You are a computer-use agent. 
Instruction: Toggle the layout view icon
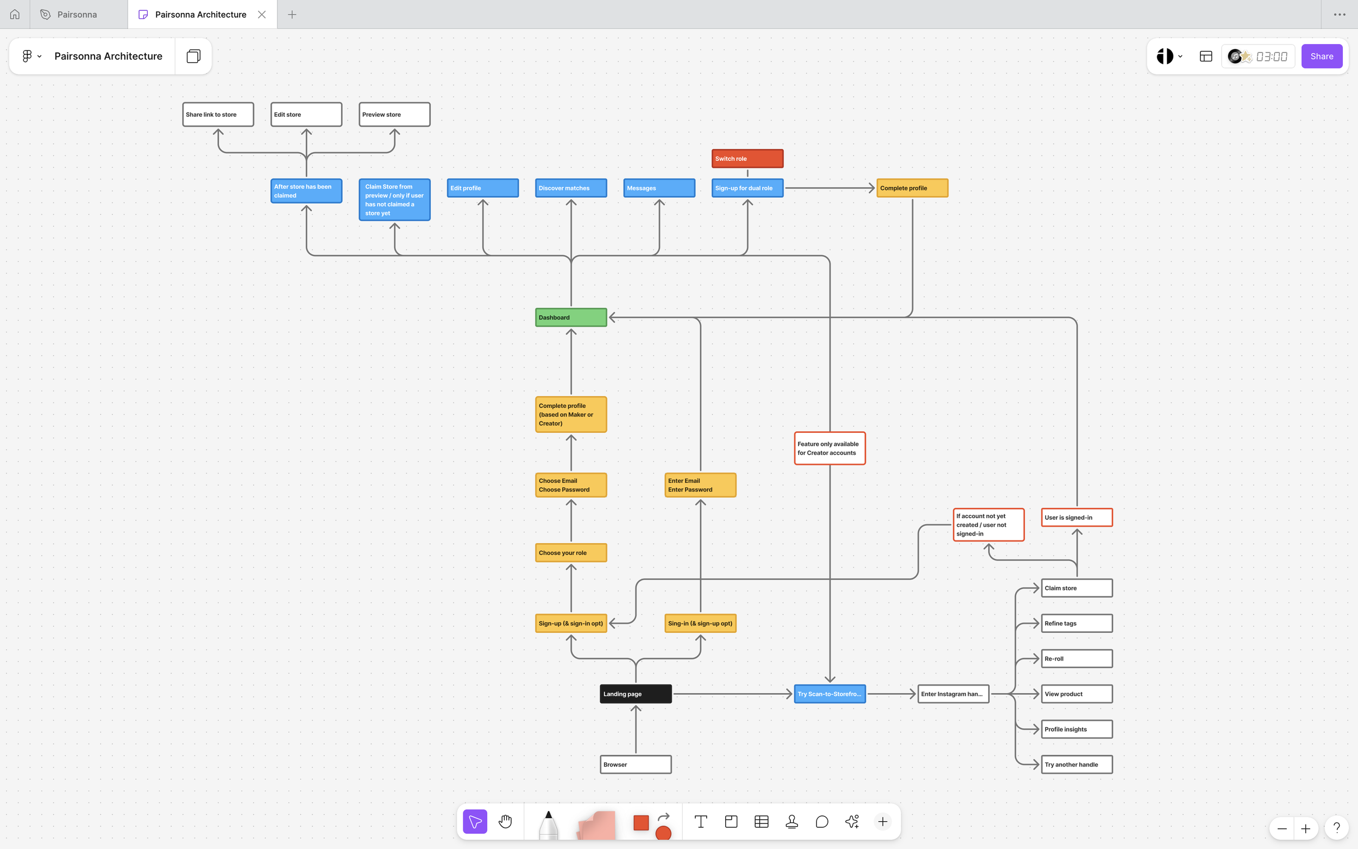tap(1205, 56)
